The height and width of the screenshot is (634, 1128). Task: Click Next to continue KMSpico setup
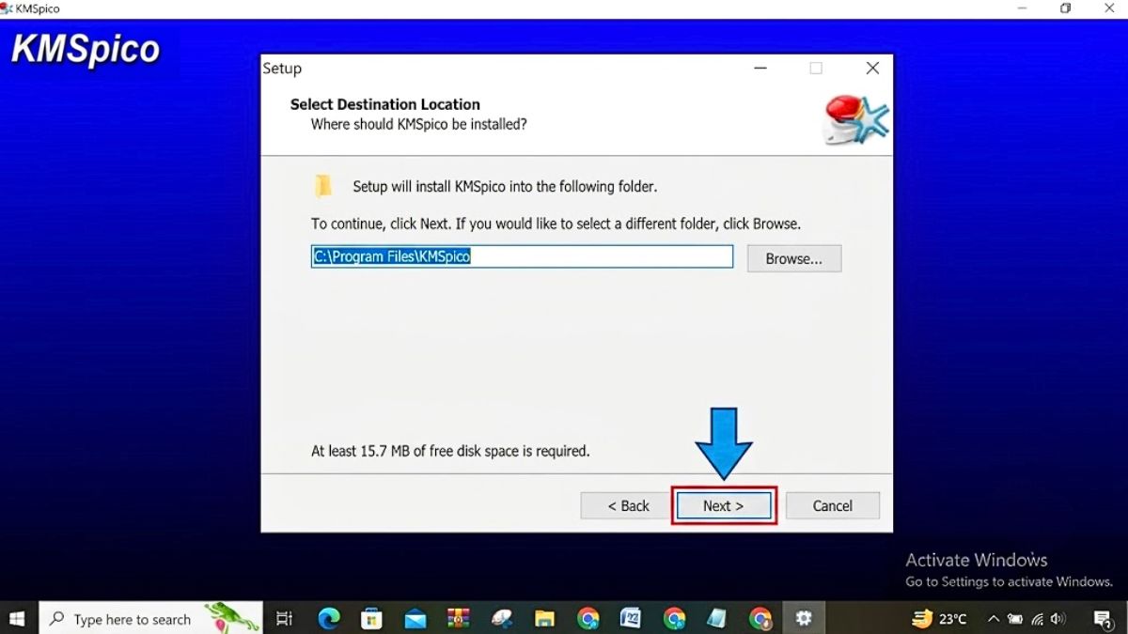[724, 505]
